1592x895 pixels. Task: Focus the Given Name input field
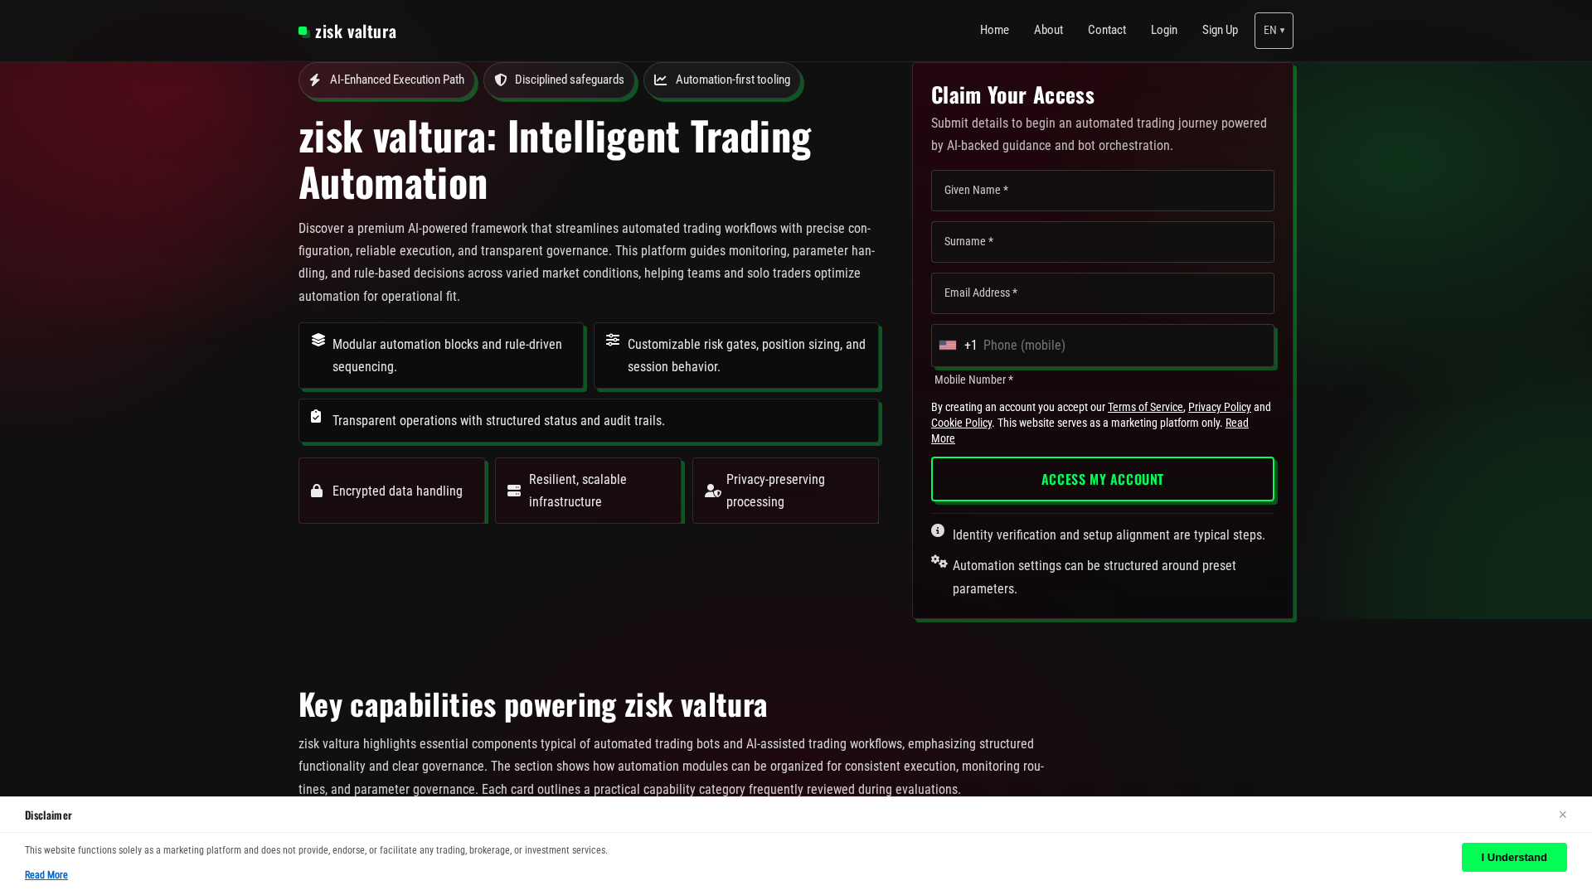1103,191
